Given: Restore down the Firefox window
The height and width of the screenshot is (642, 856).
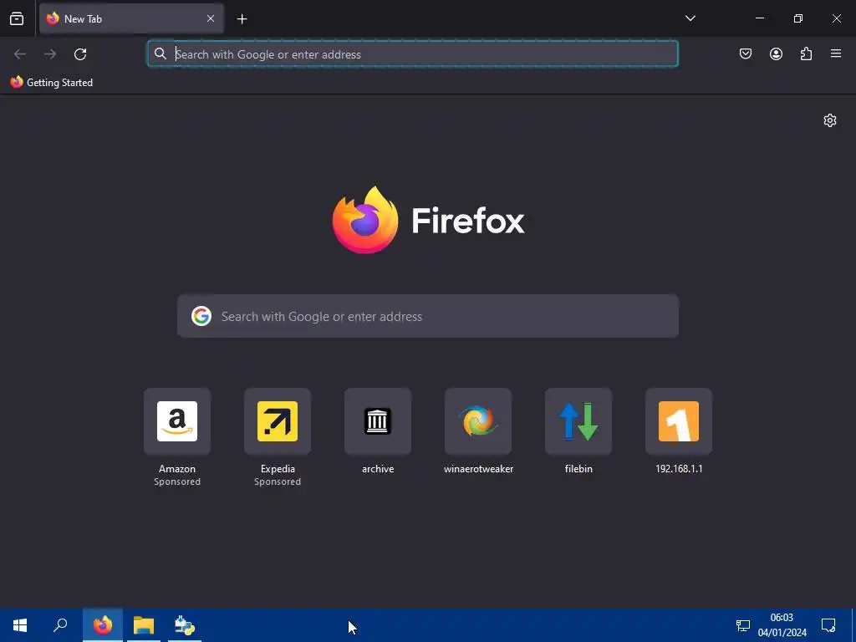Looking at the screenshot, I should [798, 18].
